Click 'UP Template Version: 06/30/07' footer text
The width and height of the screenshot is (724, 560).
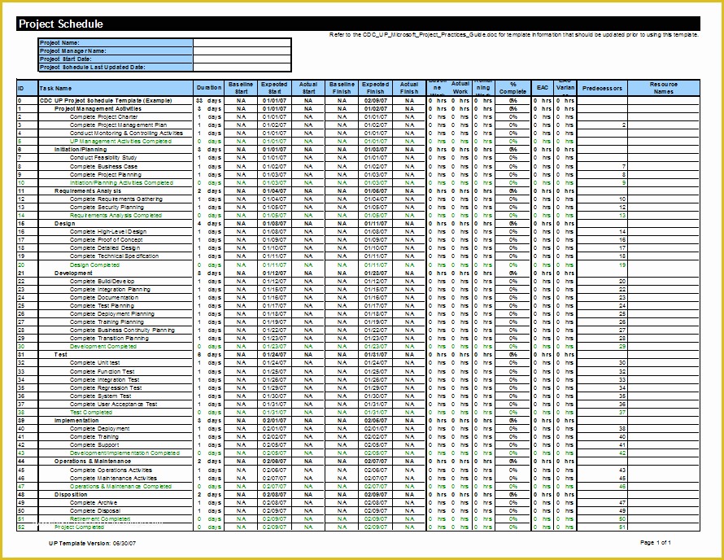coord(93,544)
